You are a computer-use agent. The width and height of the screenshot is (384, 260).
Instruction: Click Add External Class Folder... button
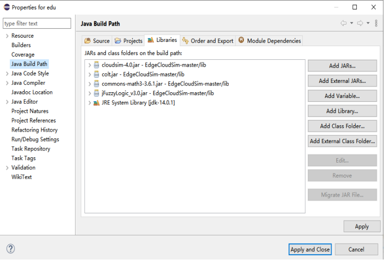[x=342, y=141]
